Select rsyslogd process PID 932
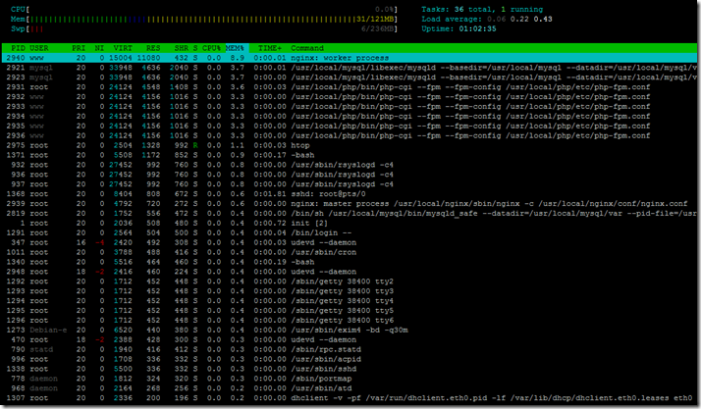This screenshot has width=701, height=409. pos(350,165)
